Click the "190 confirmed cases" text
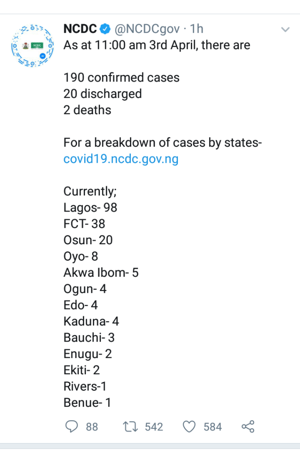The height and width of the screenshot is (451, 300). (122, 78)
